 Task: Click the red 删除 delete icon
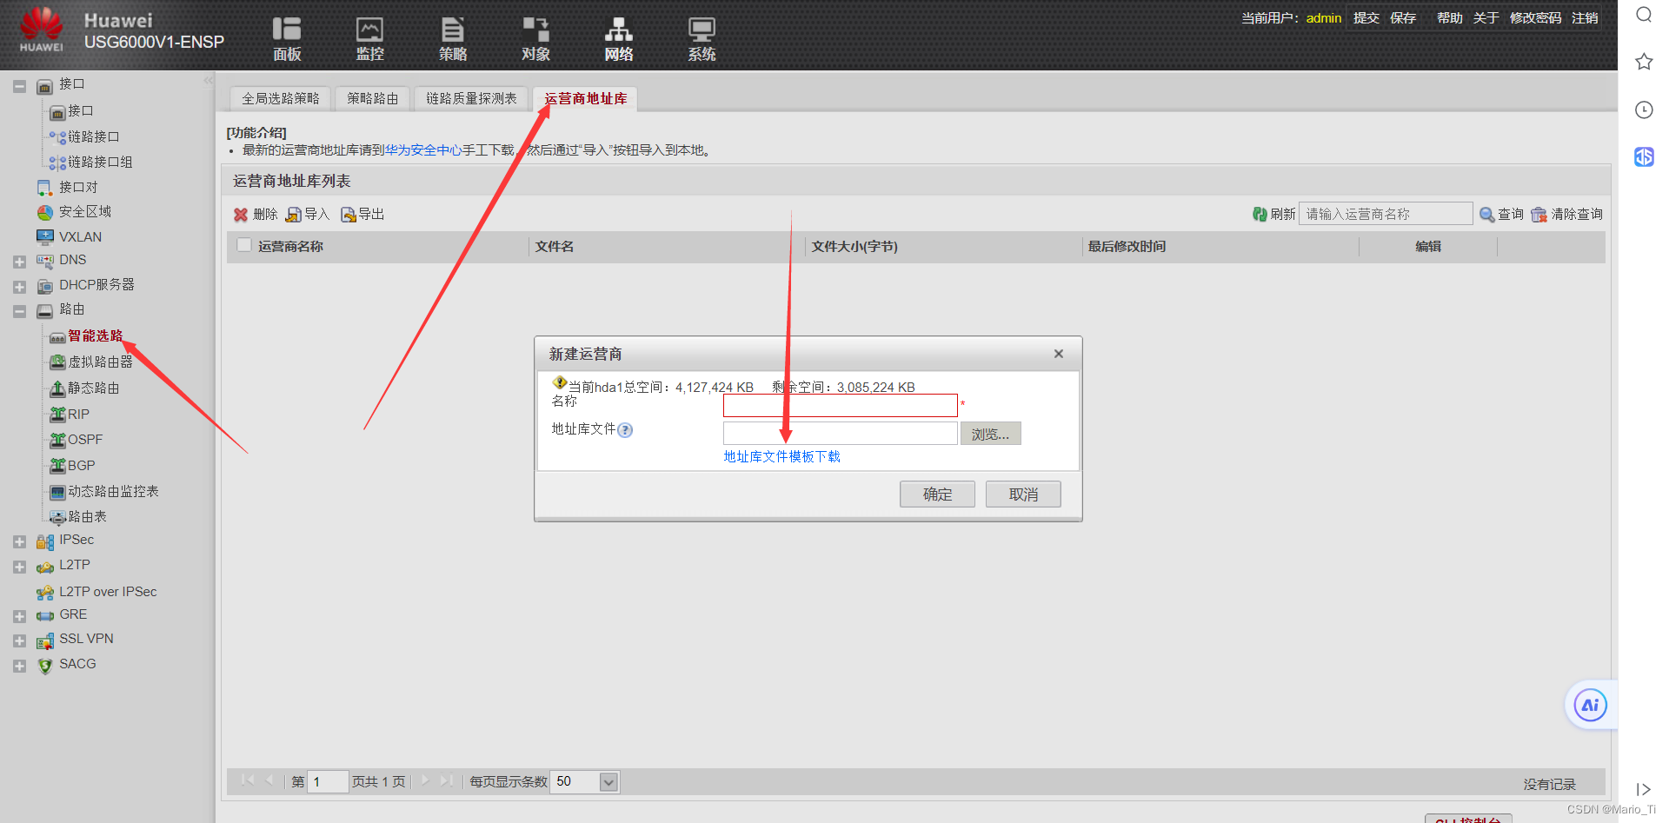tap(241, 215)
